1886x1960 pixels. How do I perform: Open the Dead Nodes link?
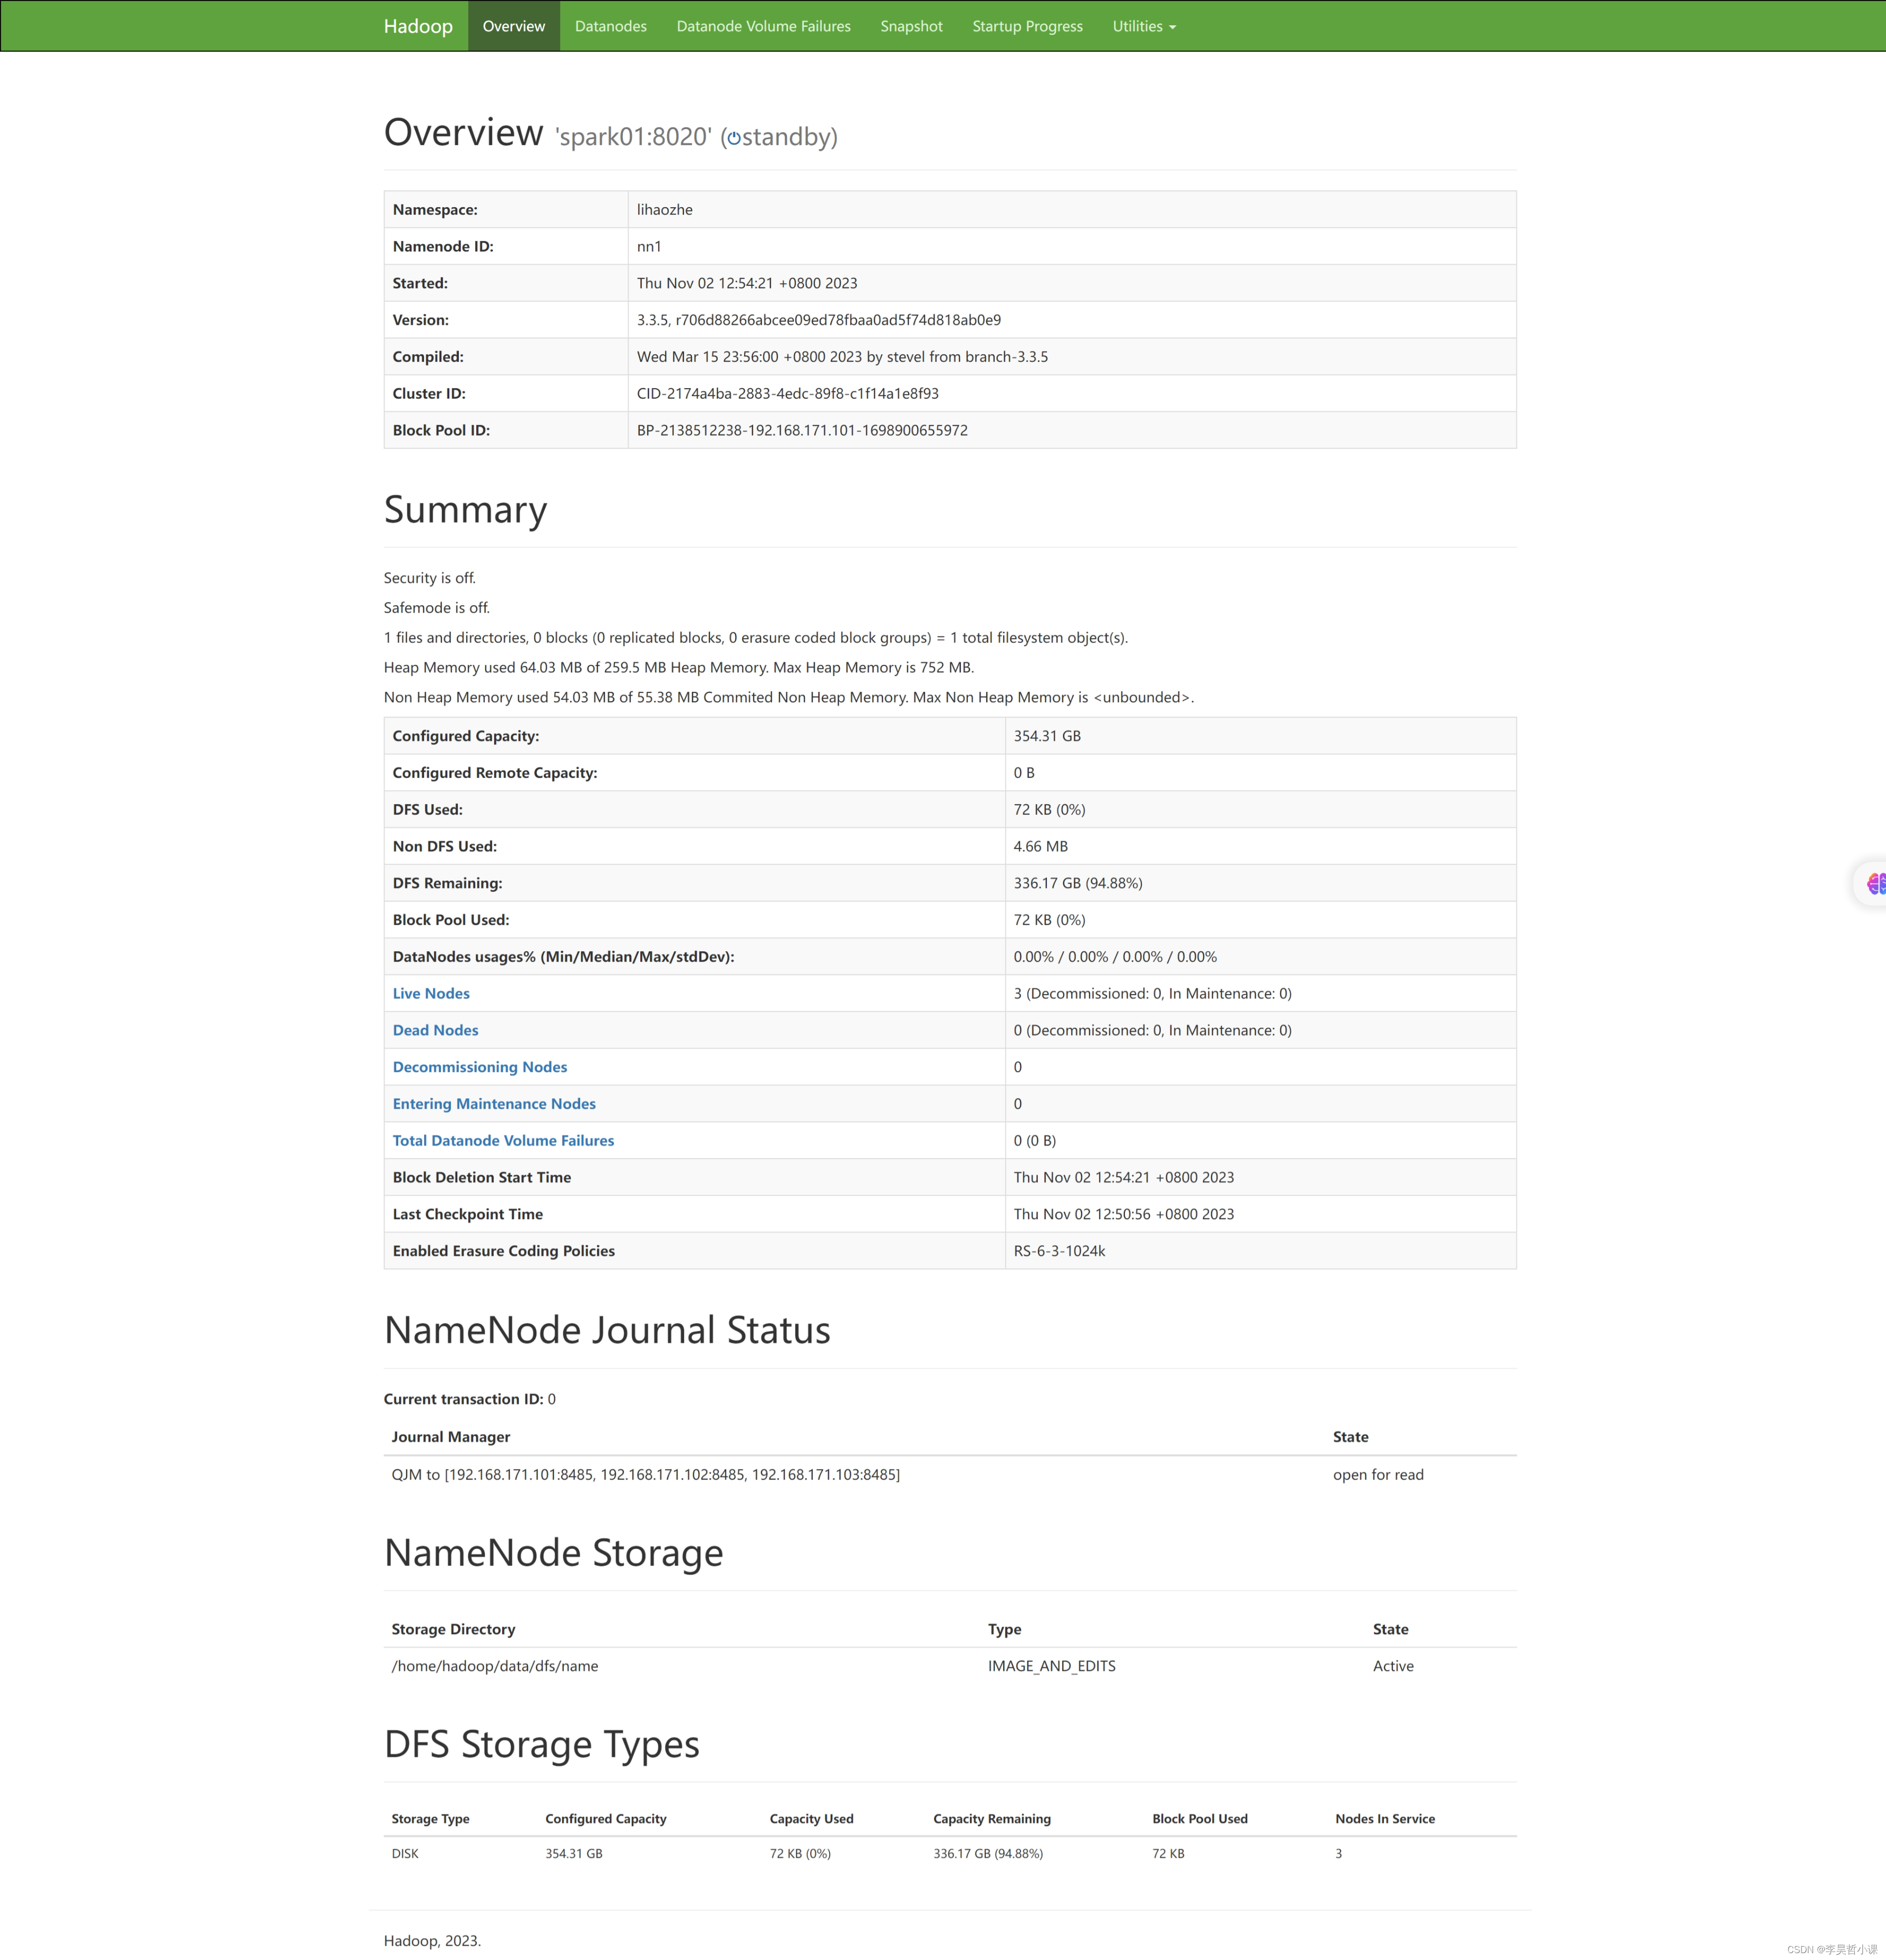pyautogui.click(x=435, y=1030)
